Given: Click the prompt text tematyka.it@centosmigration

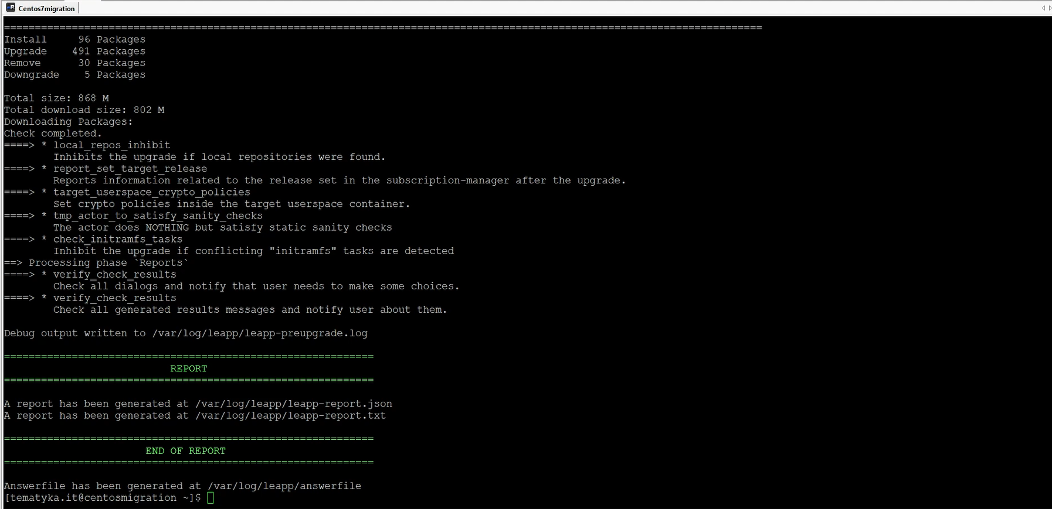Looking at the screenshot, I should coord(93,498).
